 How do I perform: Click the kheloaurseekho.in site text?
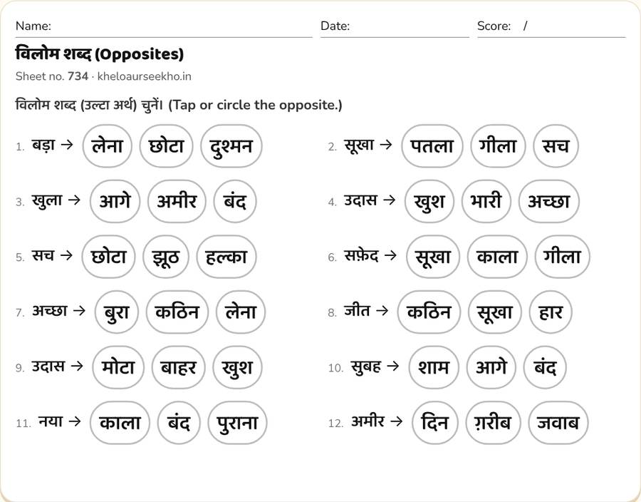[145, 76]
